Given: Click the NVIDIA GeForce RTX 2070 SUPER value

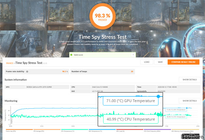Looking at the screenshot, I should click(39, 87).
